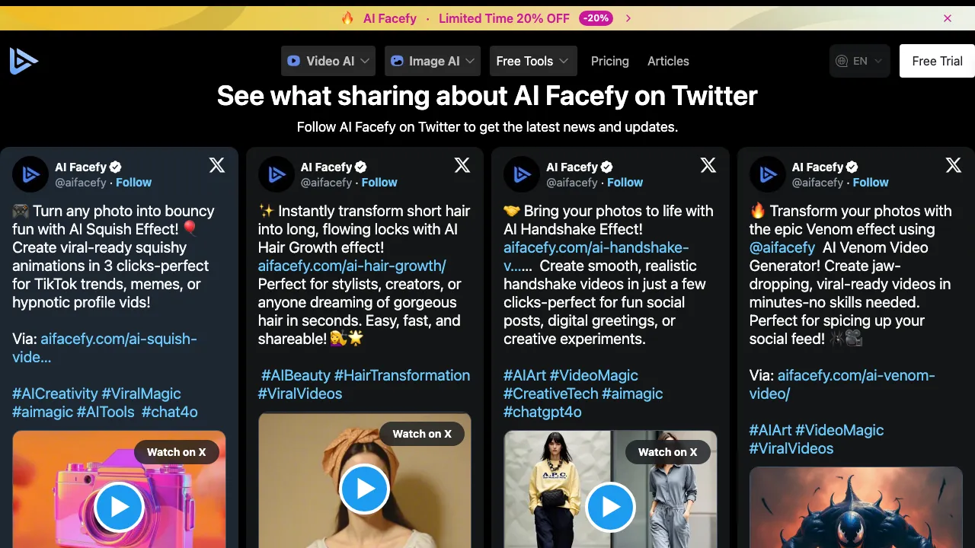Expand the EN language selector
The image size is (975, 548).
point(859,60)
